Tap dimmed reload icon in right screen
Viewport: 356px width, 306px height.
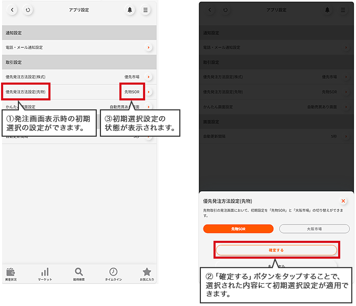225,10
